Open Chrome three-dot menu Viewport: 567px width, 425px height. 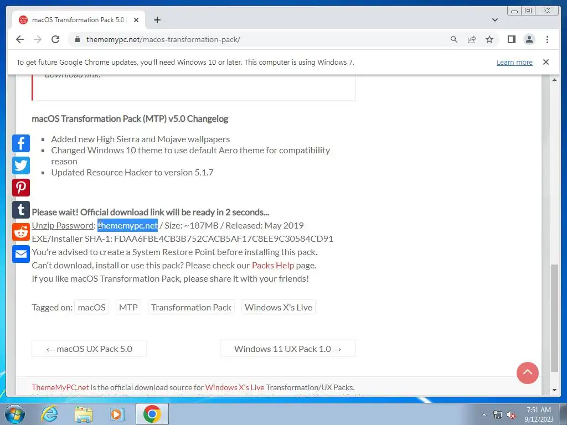(x=547, y=39)
